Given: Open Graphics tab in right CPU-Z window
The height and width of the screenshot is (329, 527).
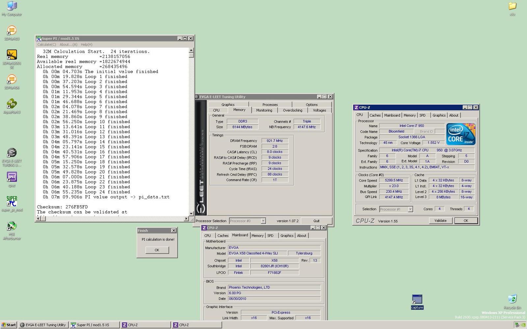Looking at the screenshot, I should [439, 115].
